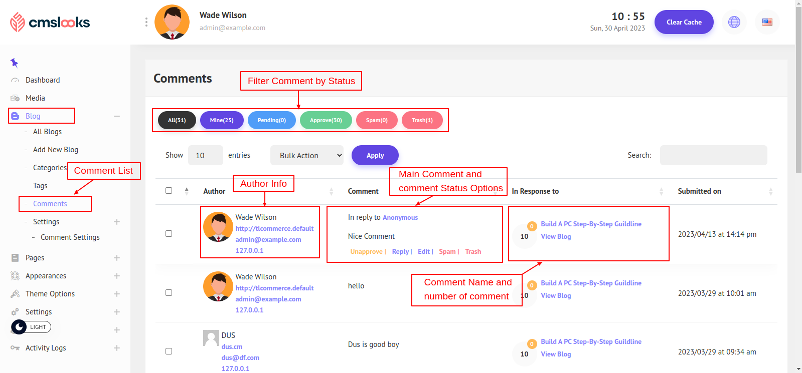Click the globe icon in header

click(734, 22)
